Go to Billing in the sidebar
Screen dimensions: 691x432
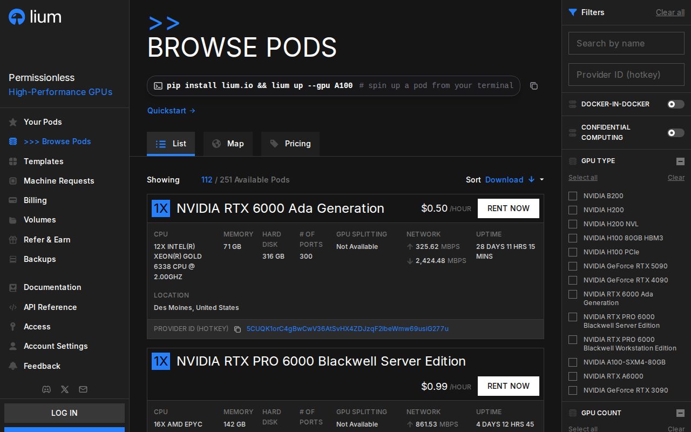click(x=35, y=200)
